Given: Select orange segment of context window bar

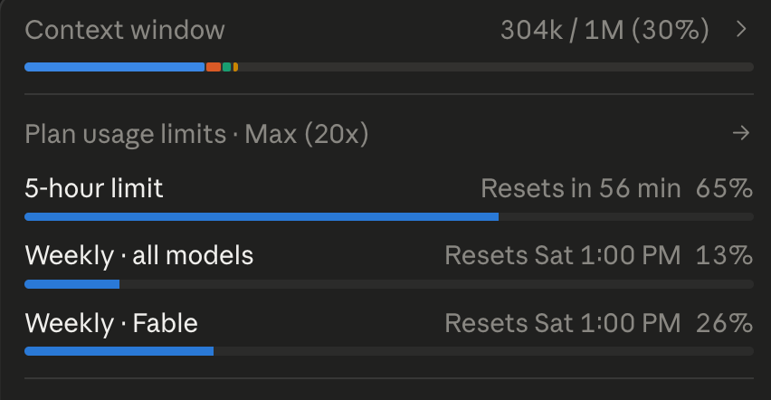Looking at the screenshot, I should 214,67.
